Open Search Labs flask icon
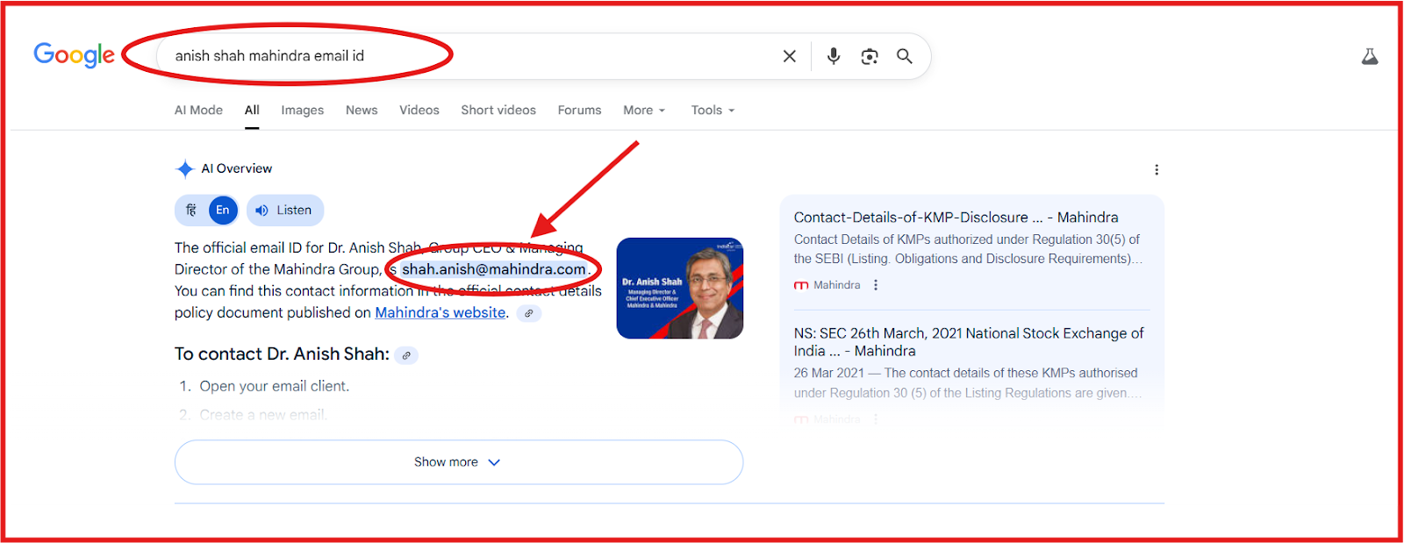This screenshot has height=543, width=1404. [x=1370, y=56]
